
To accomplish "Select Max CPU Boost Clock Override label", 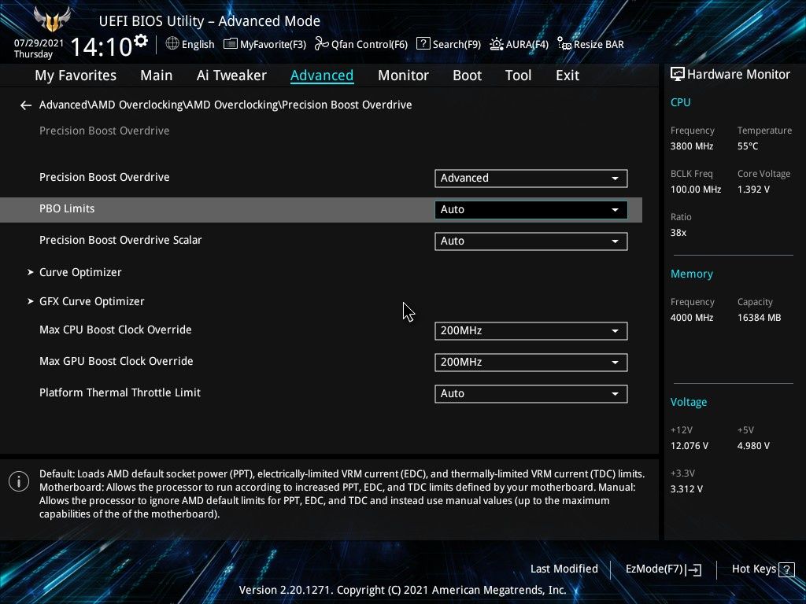I will pyautogui.click(x=116, y=330).
